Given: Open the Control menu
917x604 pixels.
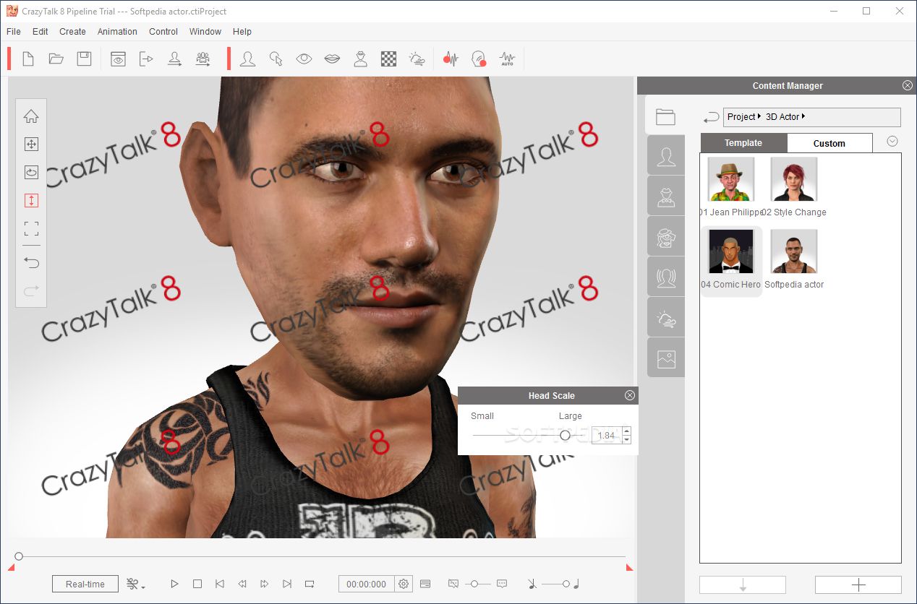Looking at the screenshot, I should [163, 32].
